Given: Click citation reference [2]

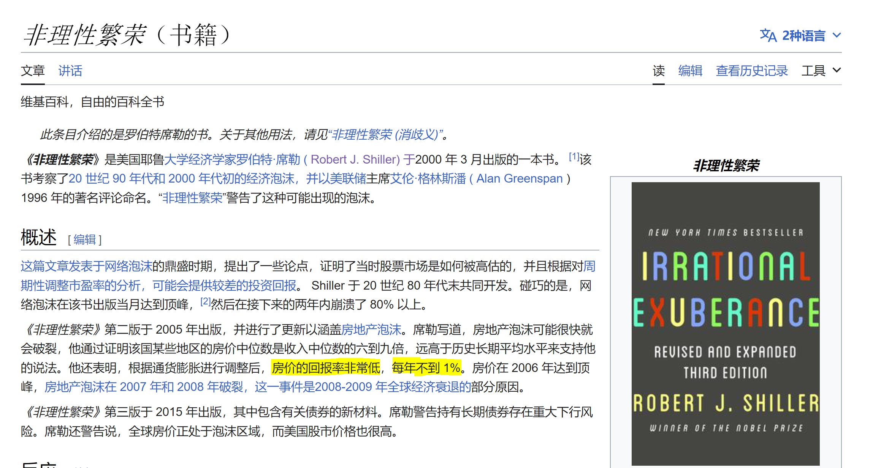Looking at the screenshot, I should 205,301.
